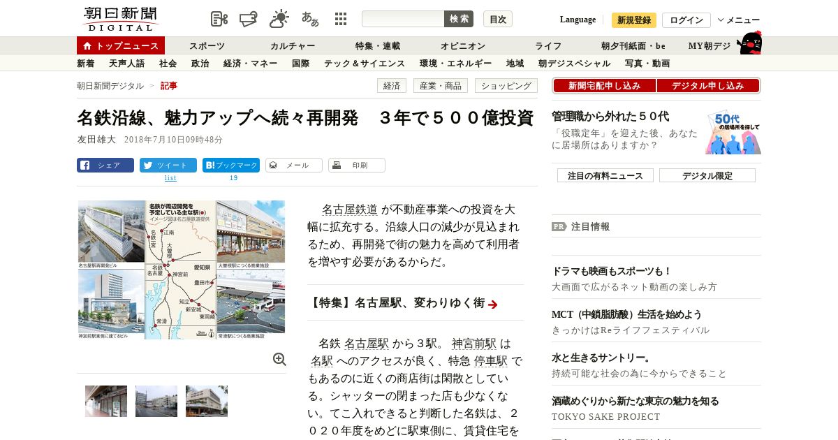Open the grid apps icon
The image size is (838, 440).
pyautogui.click(x=341, y=19)
